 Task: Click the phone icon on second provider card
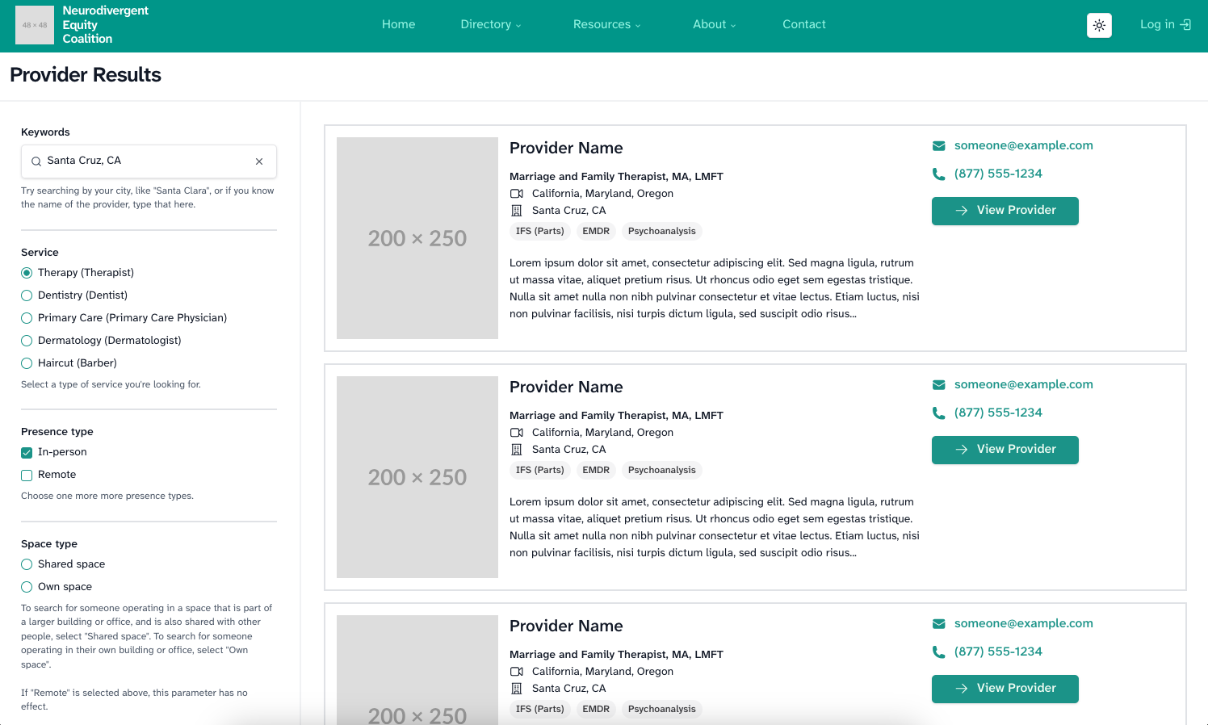tap(938, 413)
